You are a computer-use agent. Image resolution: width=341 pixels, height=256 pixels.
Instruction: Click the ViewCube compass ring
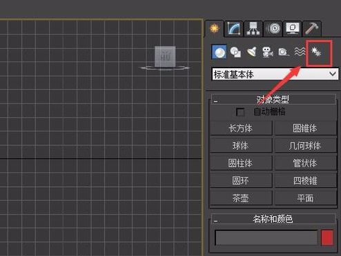point(165,68)
